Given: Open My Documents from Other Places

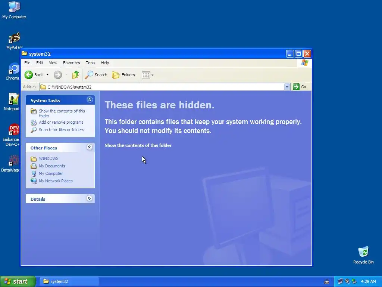Looking at the screenshot, I should pyautogui.click(x=52, y=166).
